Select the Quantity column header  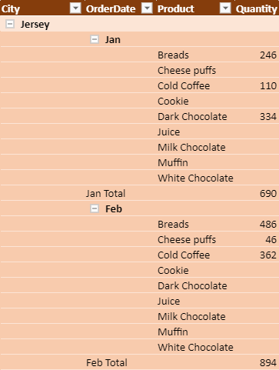click(256, 9)
